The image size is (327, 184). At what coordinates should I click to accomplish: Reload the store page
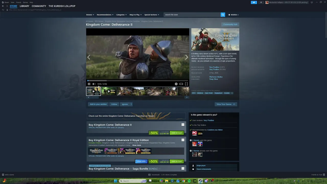[3, 10]
